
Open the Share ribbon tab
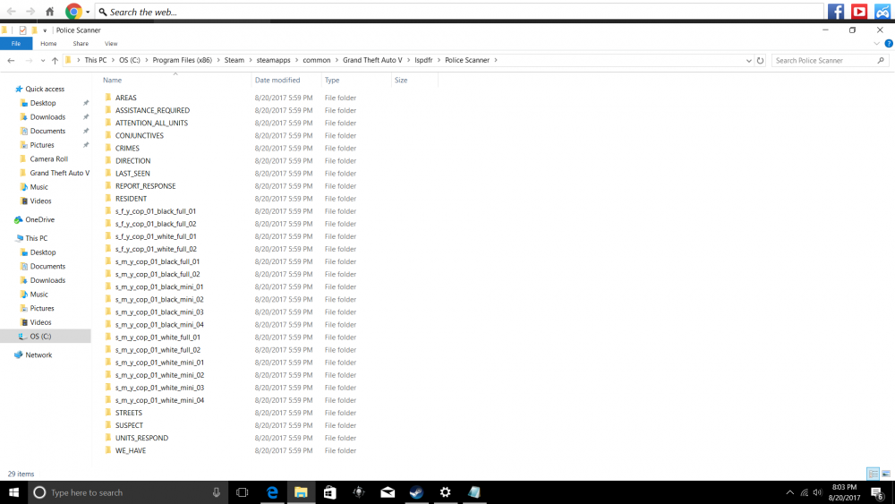click(x=81, y=43)
